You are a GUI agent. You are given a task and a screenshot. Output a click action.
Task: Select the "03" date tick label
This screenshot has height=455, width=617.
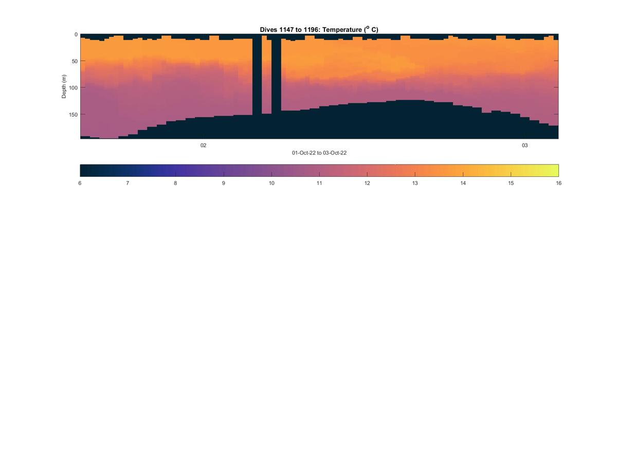pos(525,145)
